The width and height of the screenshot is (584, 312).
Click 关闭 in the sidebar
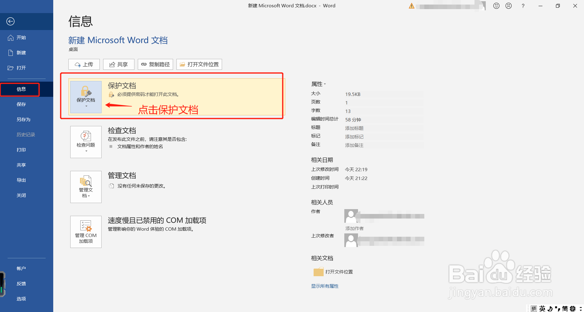tap(26, 195)
